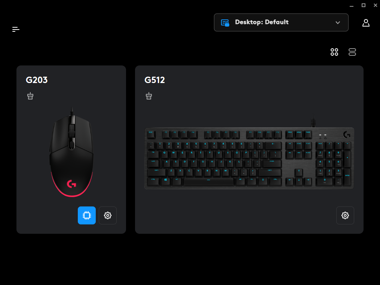Select the G203 mouse image

(71, 152)
